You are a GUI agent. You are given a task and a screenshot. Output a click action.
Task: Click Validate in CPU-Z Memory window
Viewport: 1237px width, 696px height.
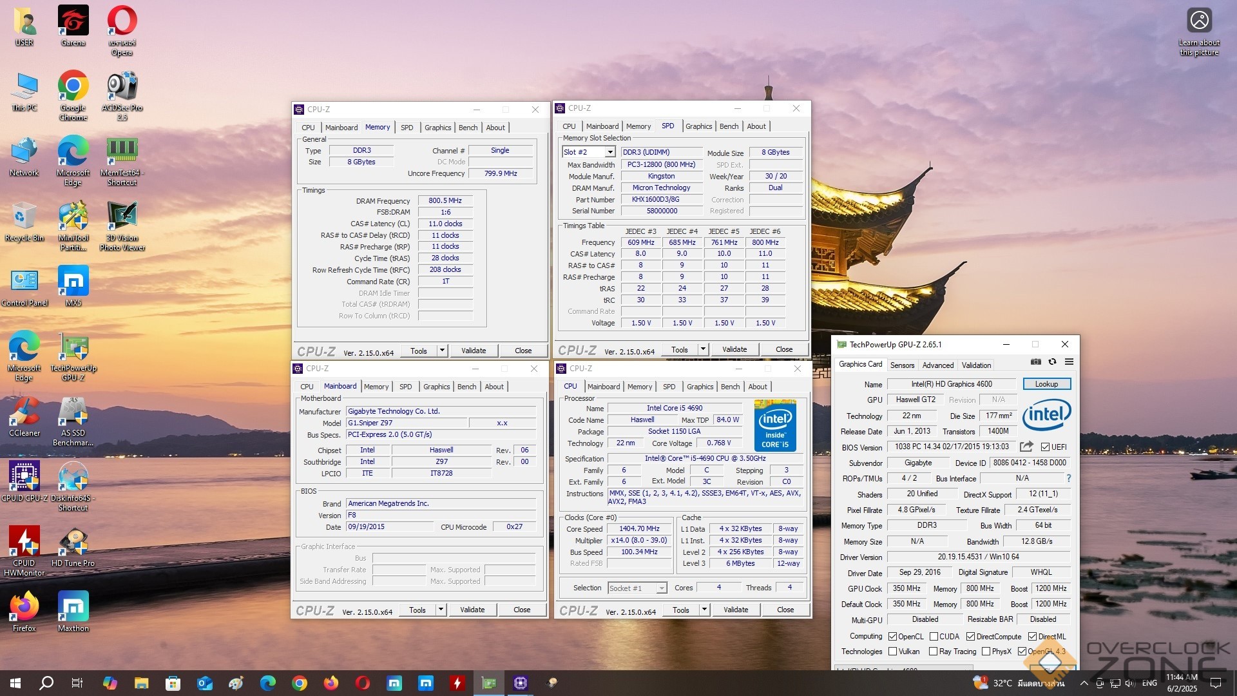(474, 351)
